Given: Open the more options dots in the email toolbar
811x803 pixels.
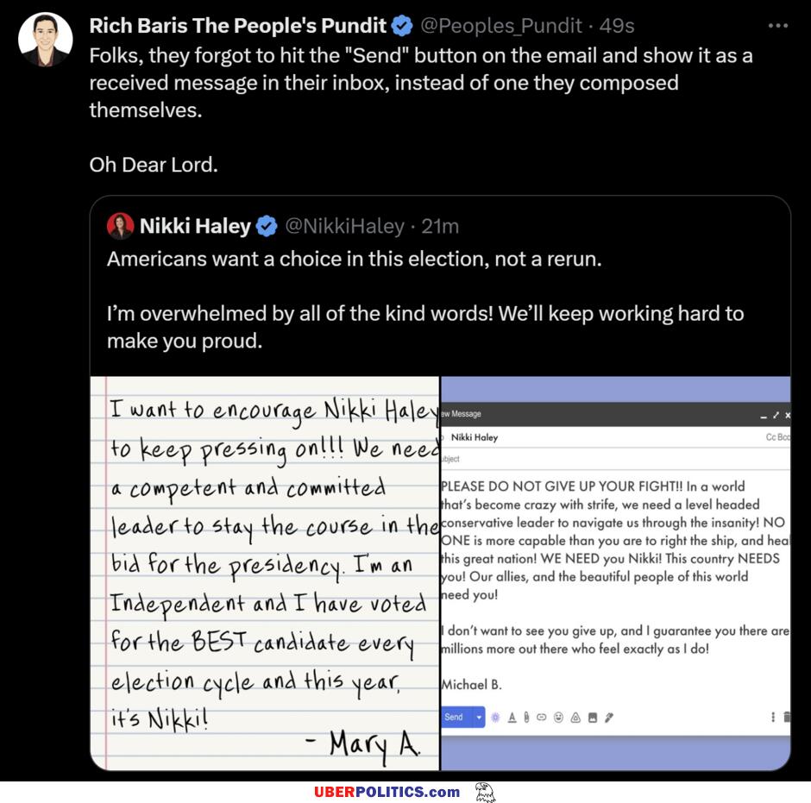Looking at the screenshot, I should click(x=773, y=717).
